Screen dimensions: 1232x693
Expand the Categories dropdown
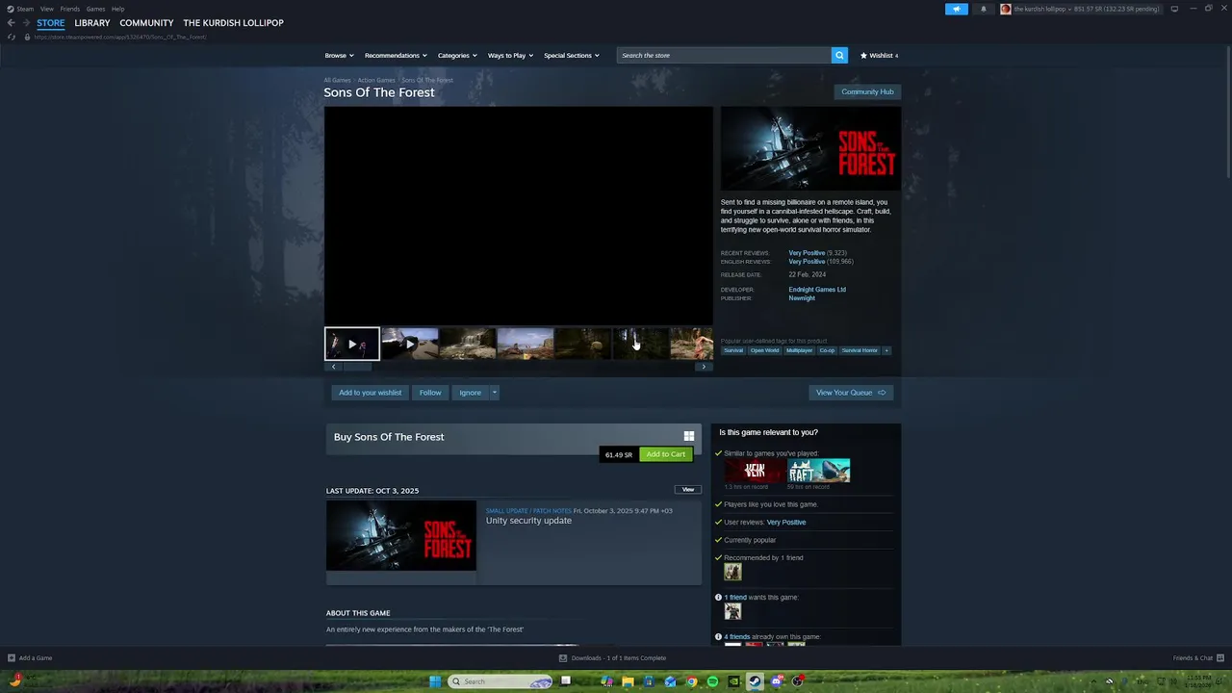pyautogui.click(x=457, y=55)
